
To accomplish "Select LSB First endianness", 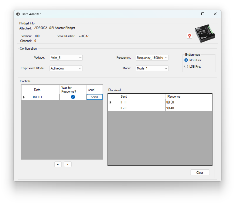I will [186, 67].
